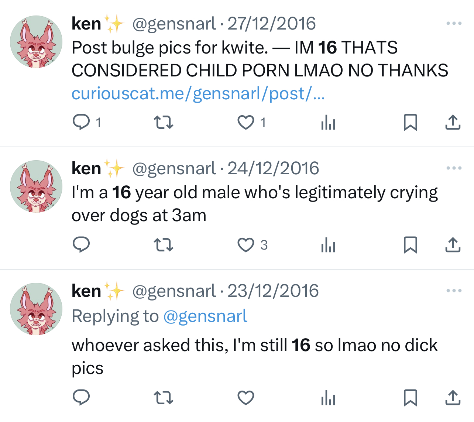The width and height of the screenshot is (474, 422).
Task: Share the 24/12/2016 tweet
Action: pos(453,245)
